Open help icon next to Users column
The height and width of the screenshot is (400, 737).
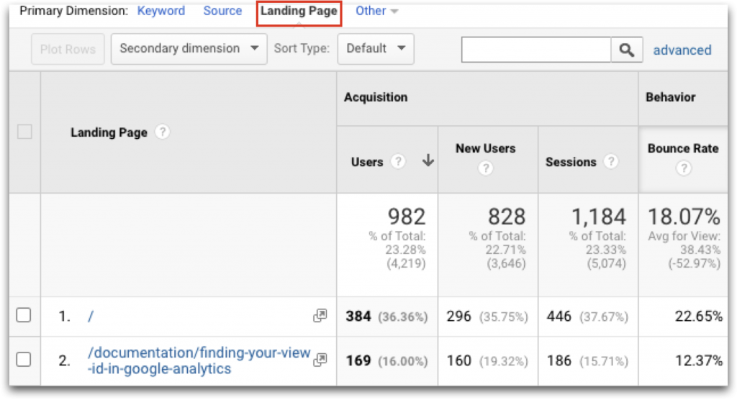tap(398, 161)
